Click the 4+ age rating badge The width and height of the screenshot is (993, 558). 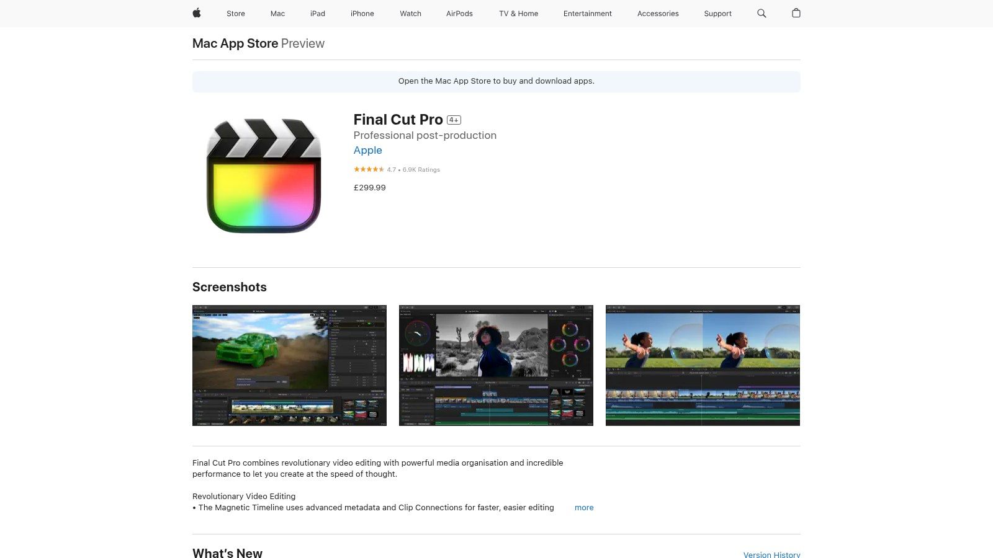coord(454,120)
